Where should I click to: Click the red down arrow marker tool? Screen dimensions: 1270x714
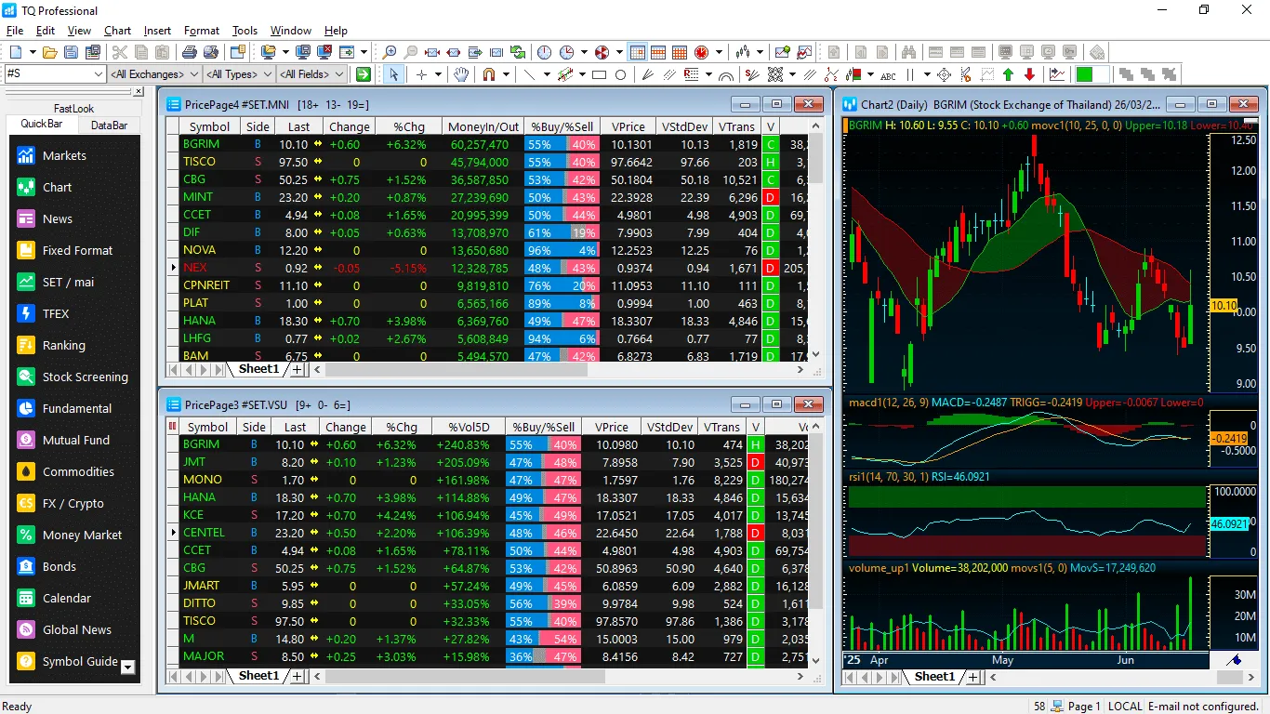[1029, 74]
